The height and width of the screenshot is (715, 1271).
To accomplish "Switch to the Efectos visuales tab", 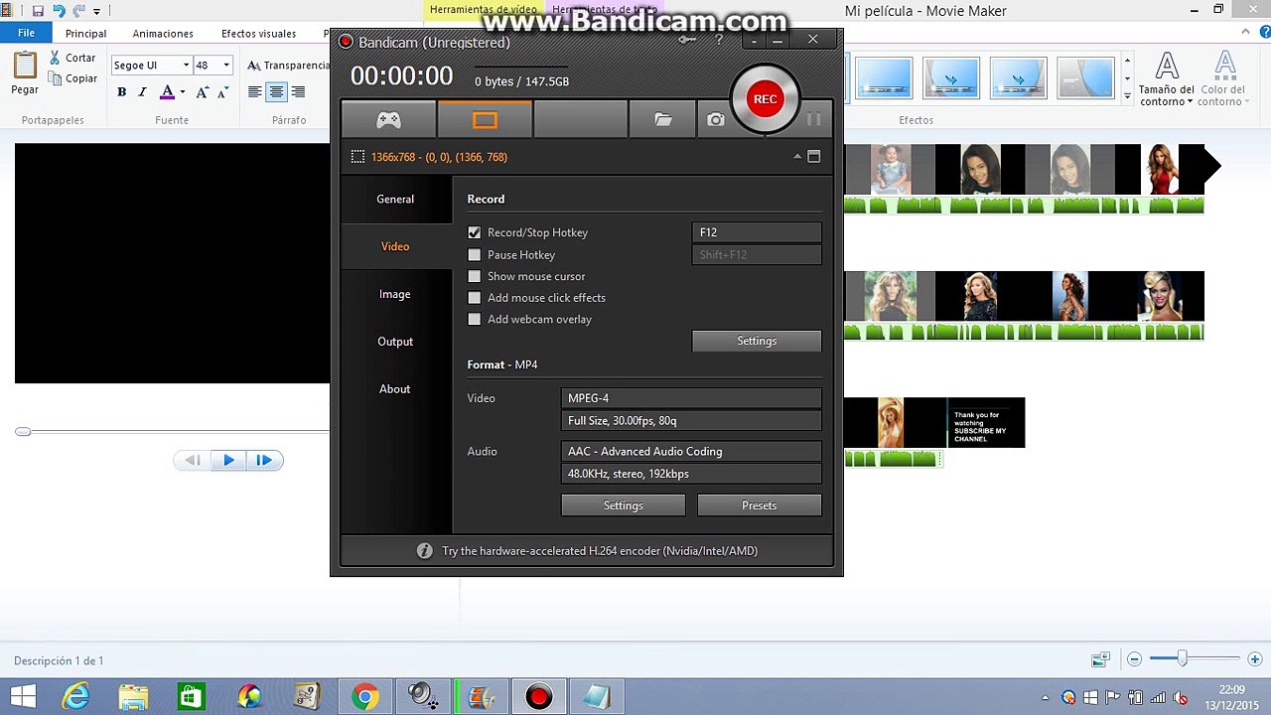I will (258, 34).
